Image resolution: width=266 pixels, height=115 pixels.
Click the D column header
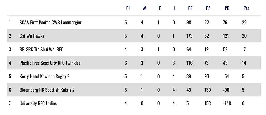(160, 8)
